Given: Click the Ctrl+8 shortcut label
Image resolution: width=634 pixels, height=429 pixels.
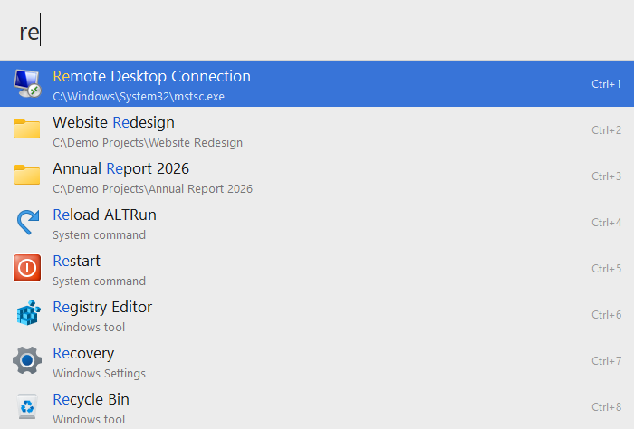Looking at the screenshot, I should 606,406.
